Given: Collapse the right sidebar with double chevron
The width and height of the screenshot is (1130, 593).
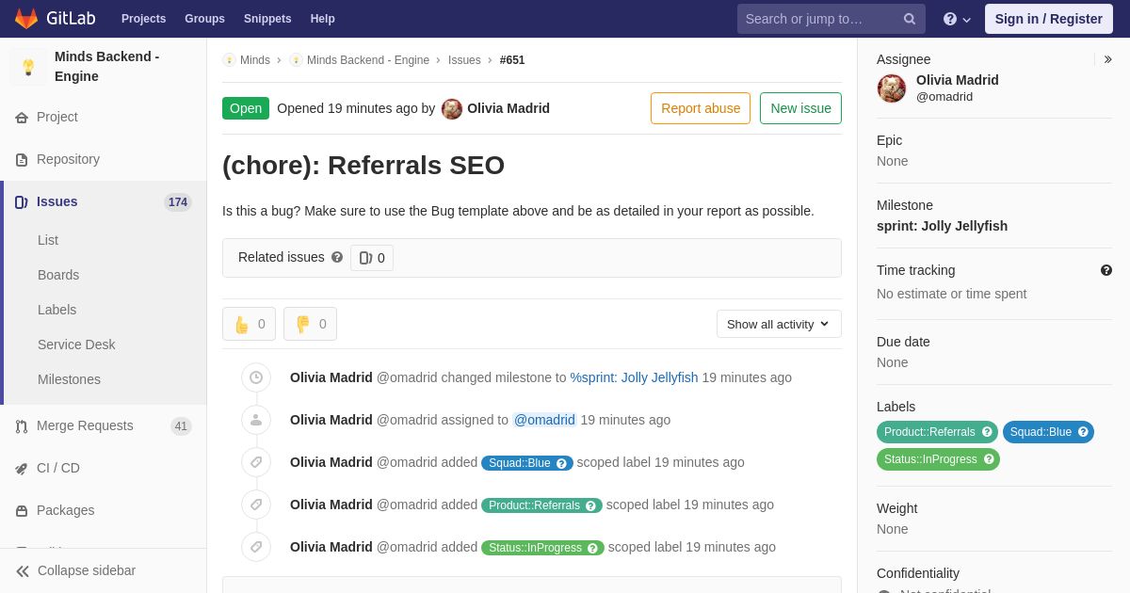Looking at the screenshot, I should tap(1107, 59).
